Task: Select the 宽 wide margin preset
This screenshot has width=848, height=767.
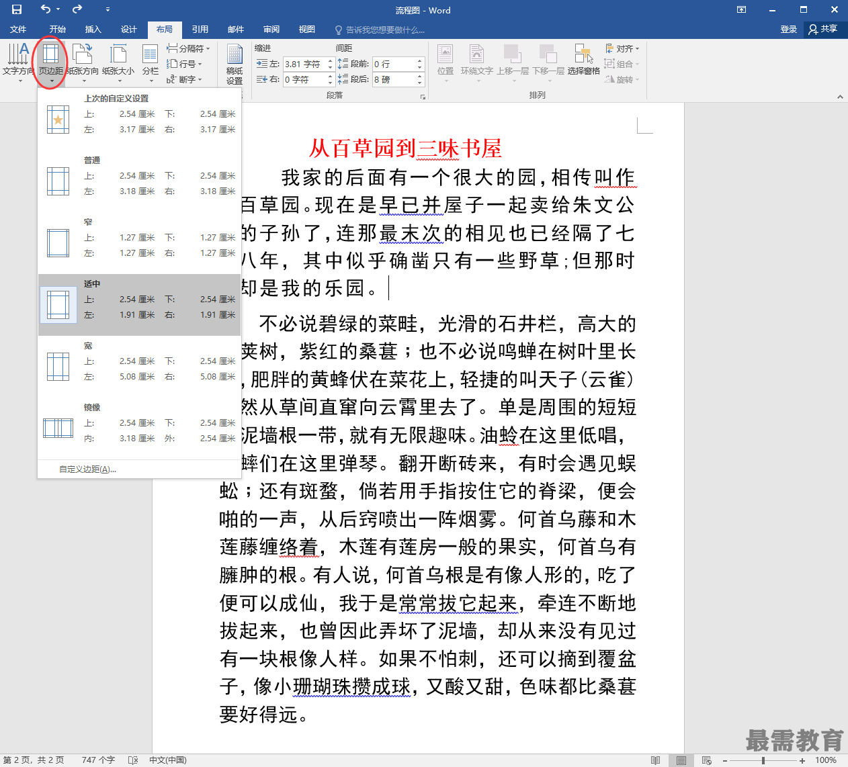Action: [x=139, y=366]
